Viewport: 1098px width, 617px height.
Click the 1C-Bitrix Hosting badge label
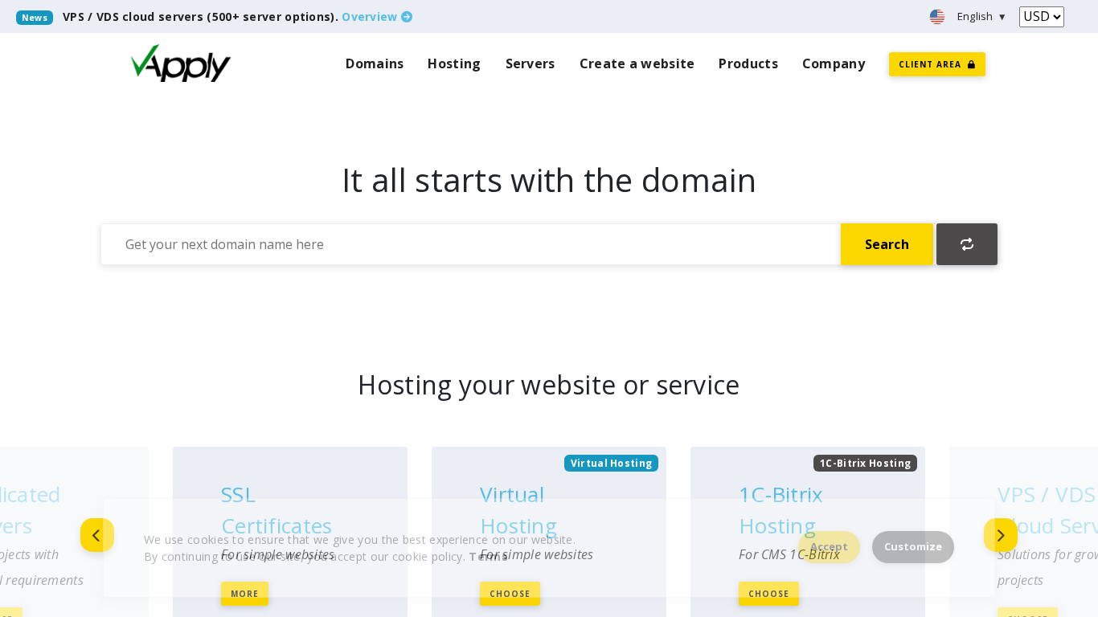(x=865, y=464)
